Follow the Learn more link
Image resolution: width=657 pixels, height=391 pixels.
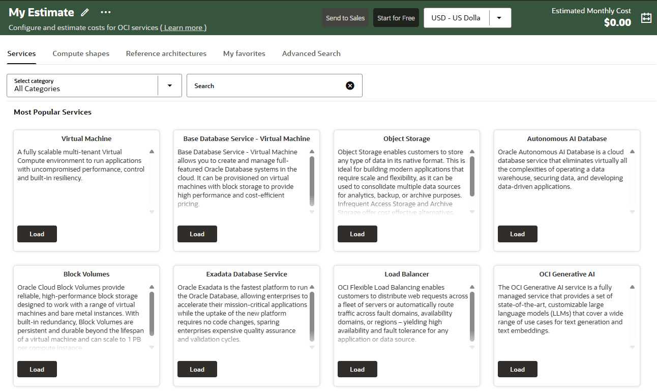coord(184,27)
